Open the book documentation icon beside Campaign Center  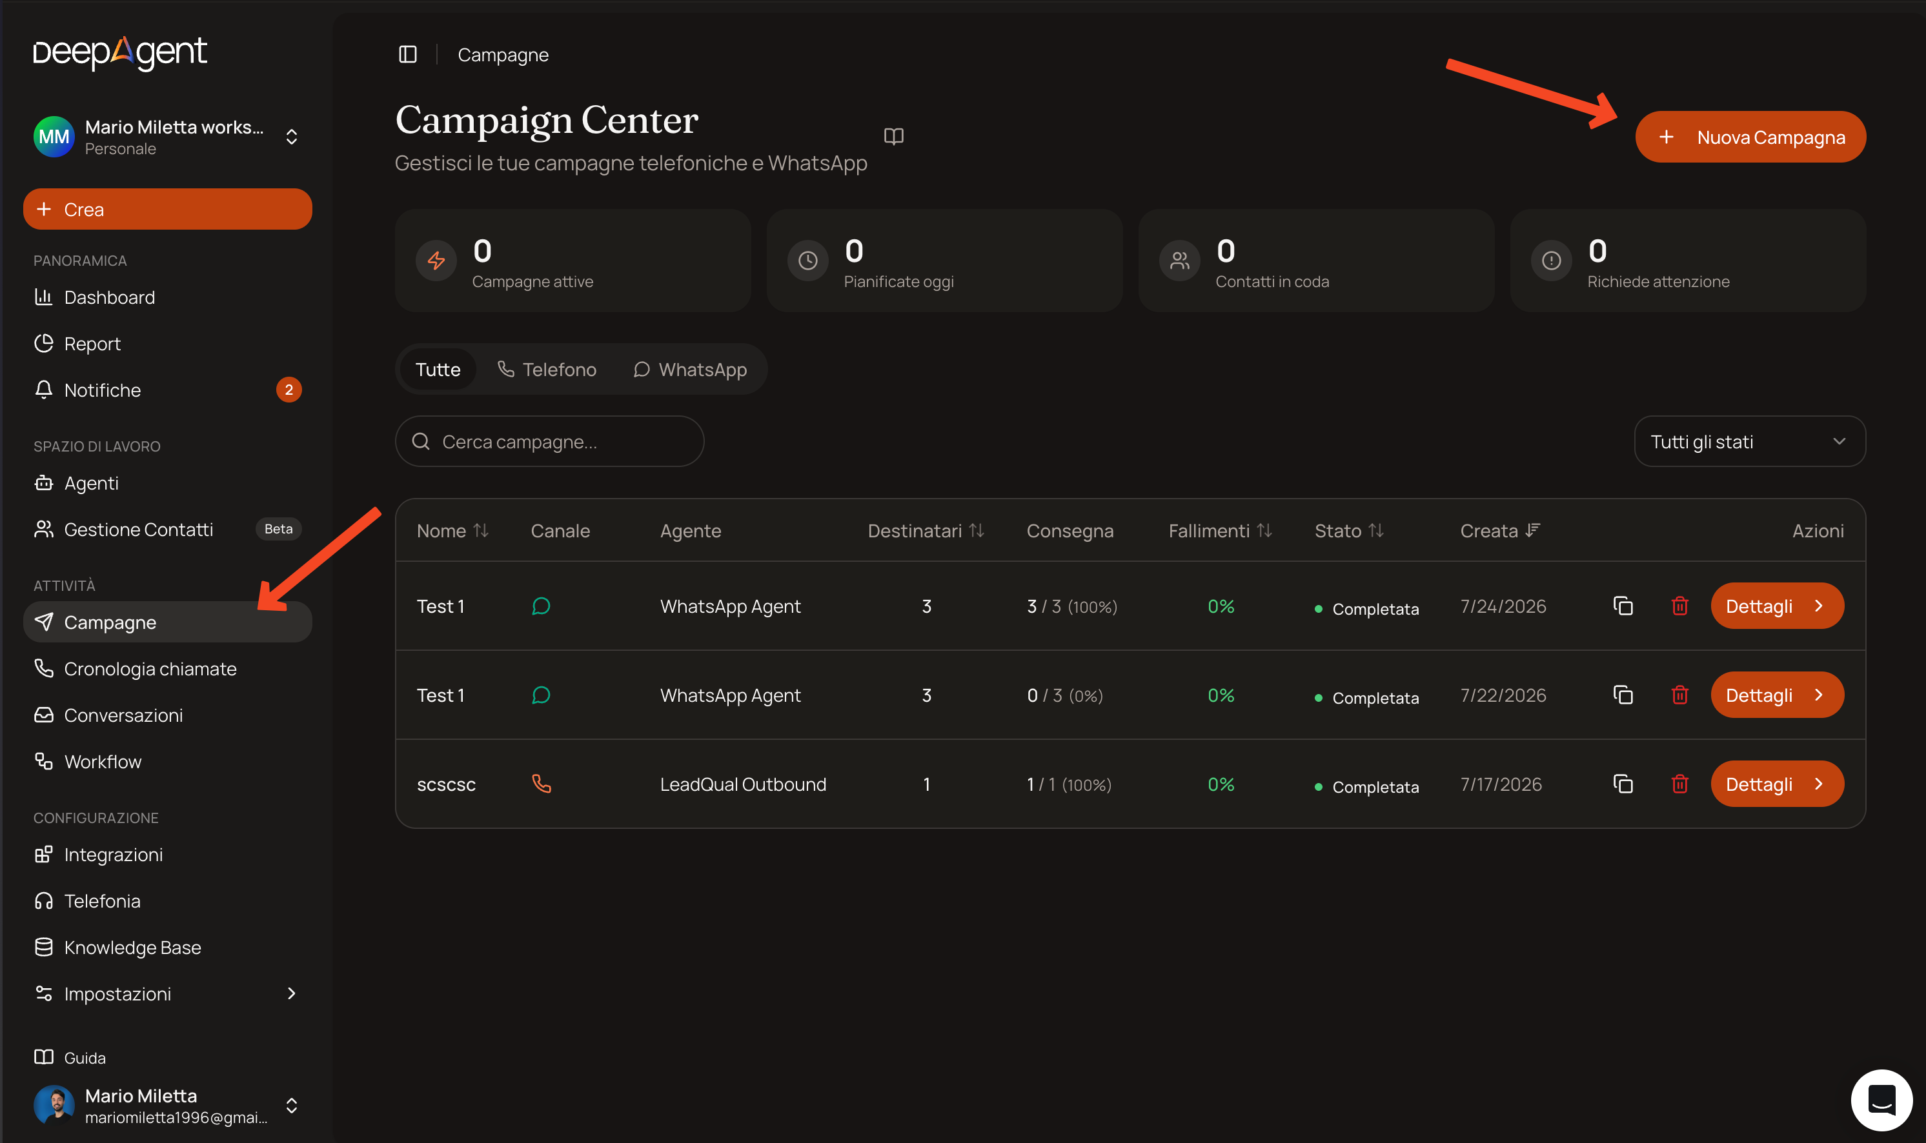pyautogui.click(x=893, y=136)
